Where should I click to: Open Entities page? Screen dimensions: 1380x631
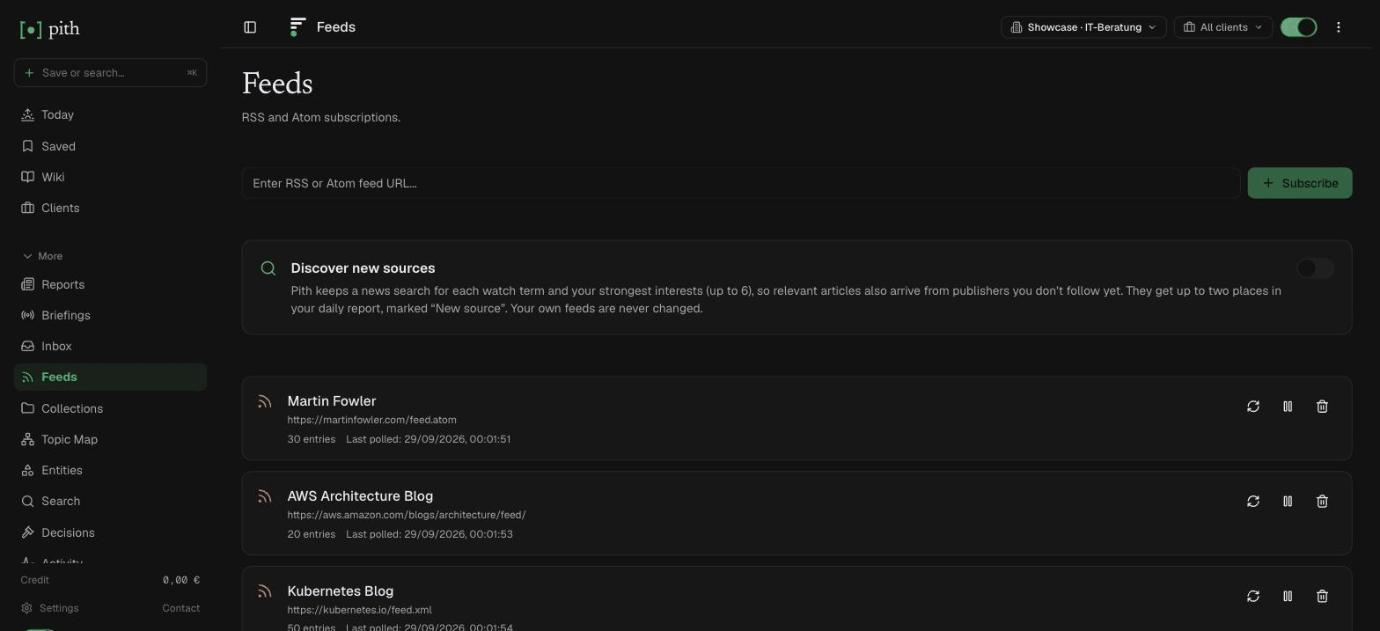(110, 470)
